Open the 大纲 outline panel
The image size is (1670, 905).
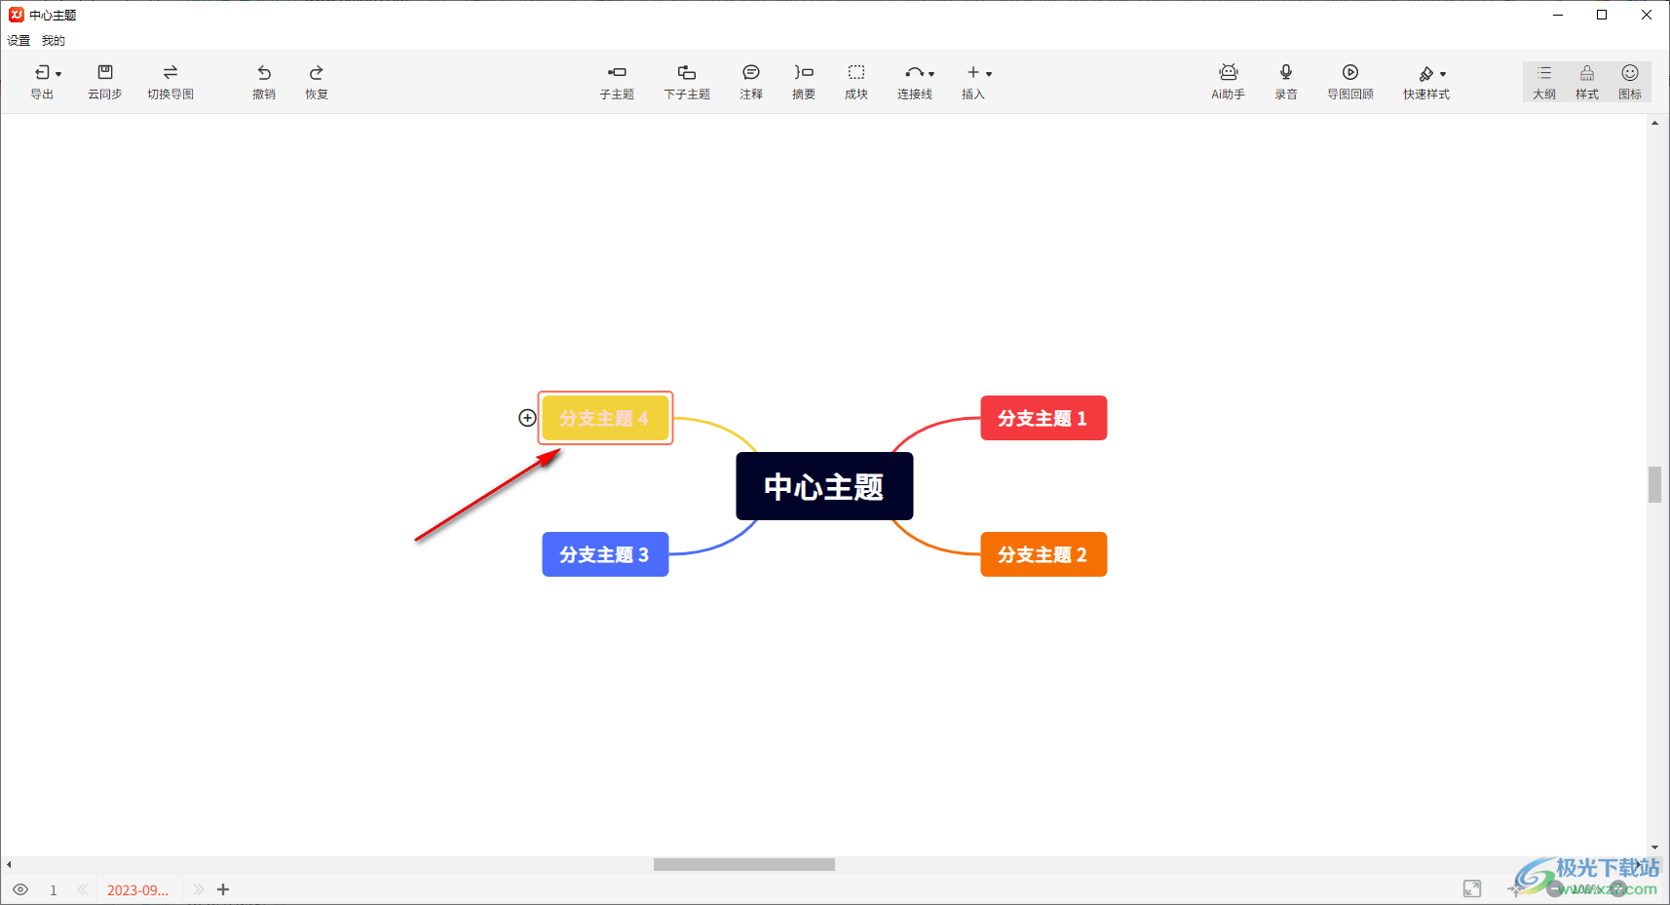pyautogui.click(x=1544, y=82)
